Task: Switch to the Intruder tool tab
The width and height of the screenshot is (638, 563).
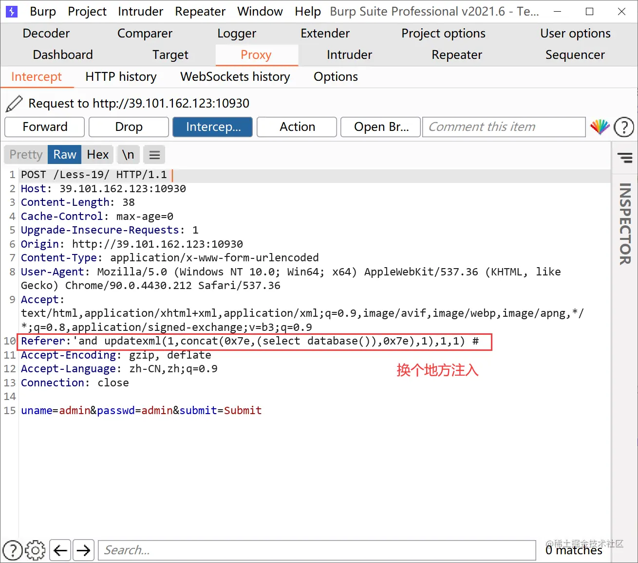Action: point(349,55)
